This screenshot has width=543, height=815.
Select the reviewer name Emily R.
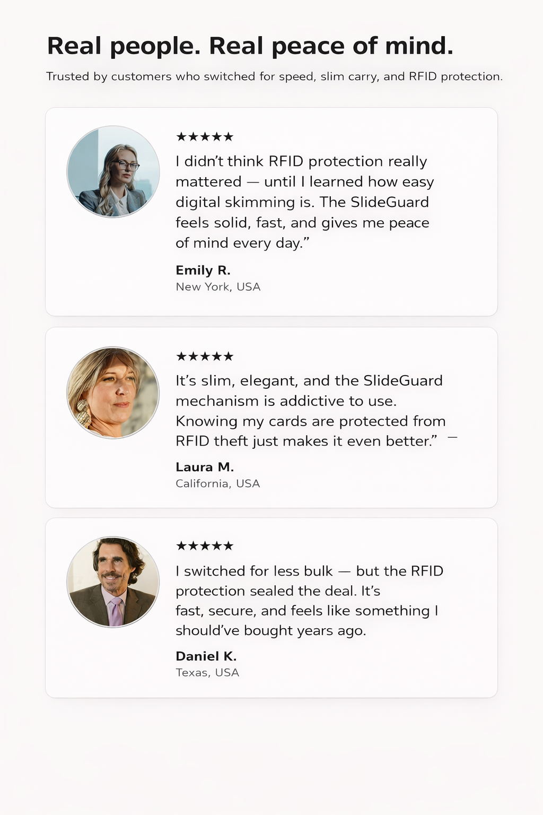click(x=203, y=270)
